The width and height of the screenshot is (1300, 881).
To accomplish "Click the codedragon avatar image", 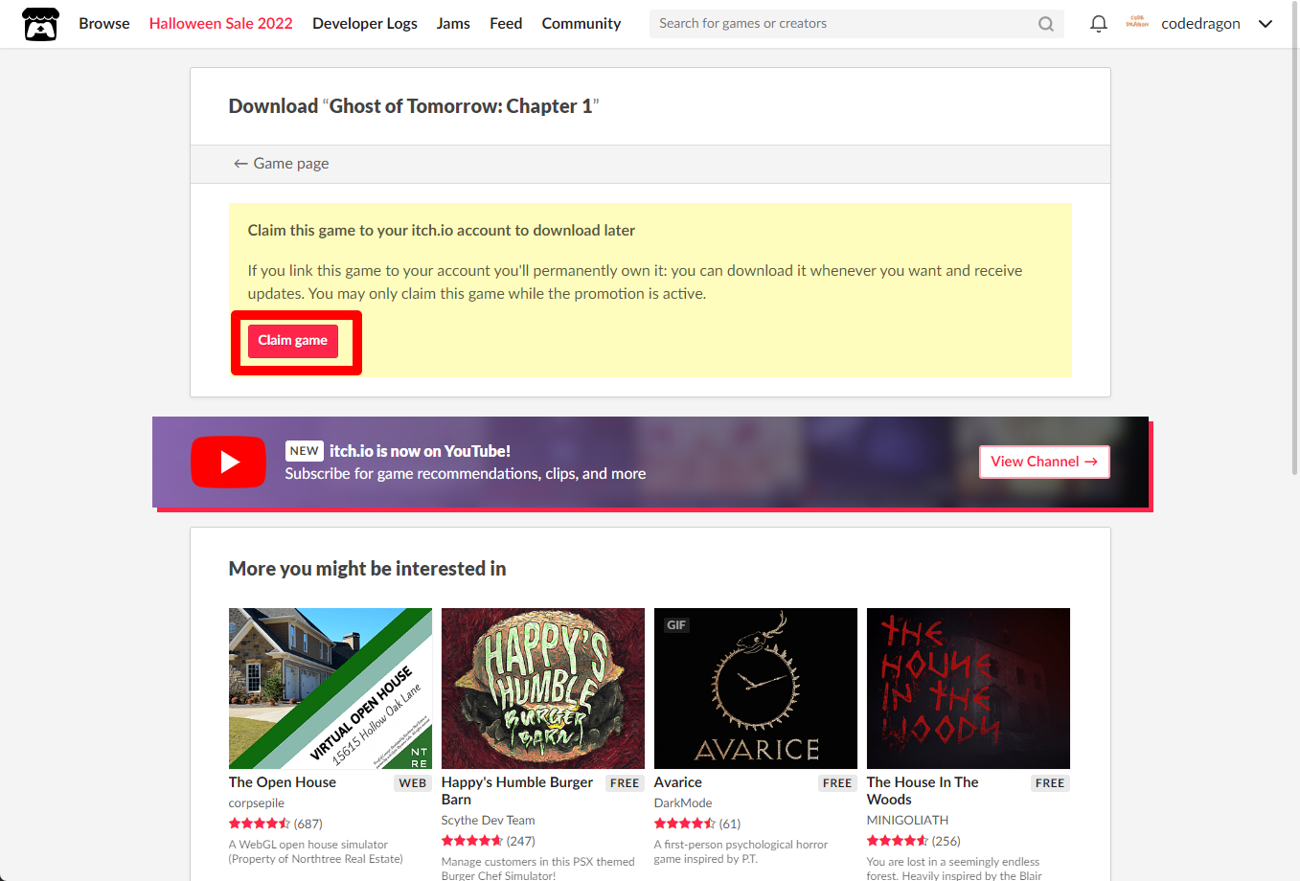I will pos(1137,23).
